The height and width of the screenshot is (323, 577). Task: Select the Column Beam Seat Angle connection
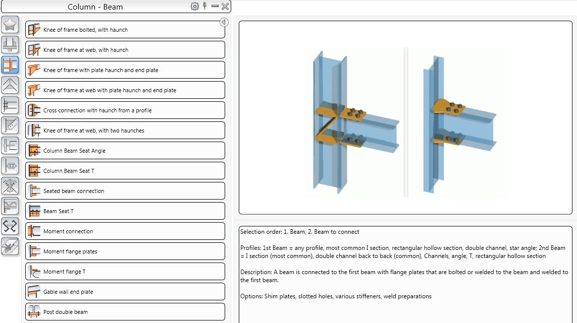pos(125,151)
